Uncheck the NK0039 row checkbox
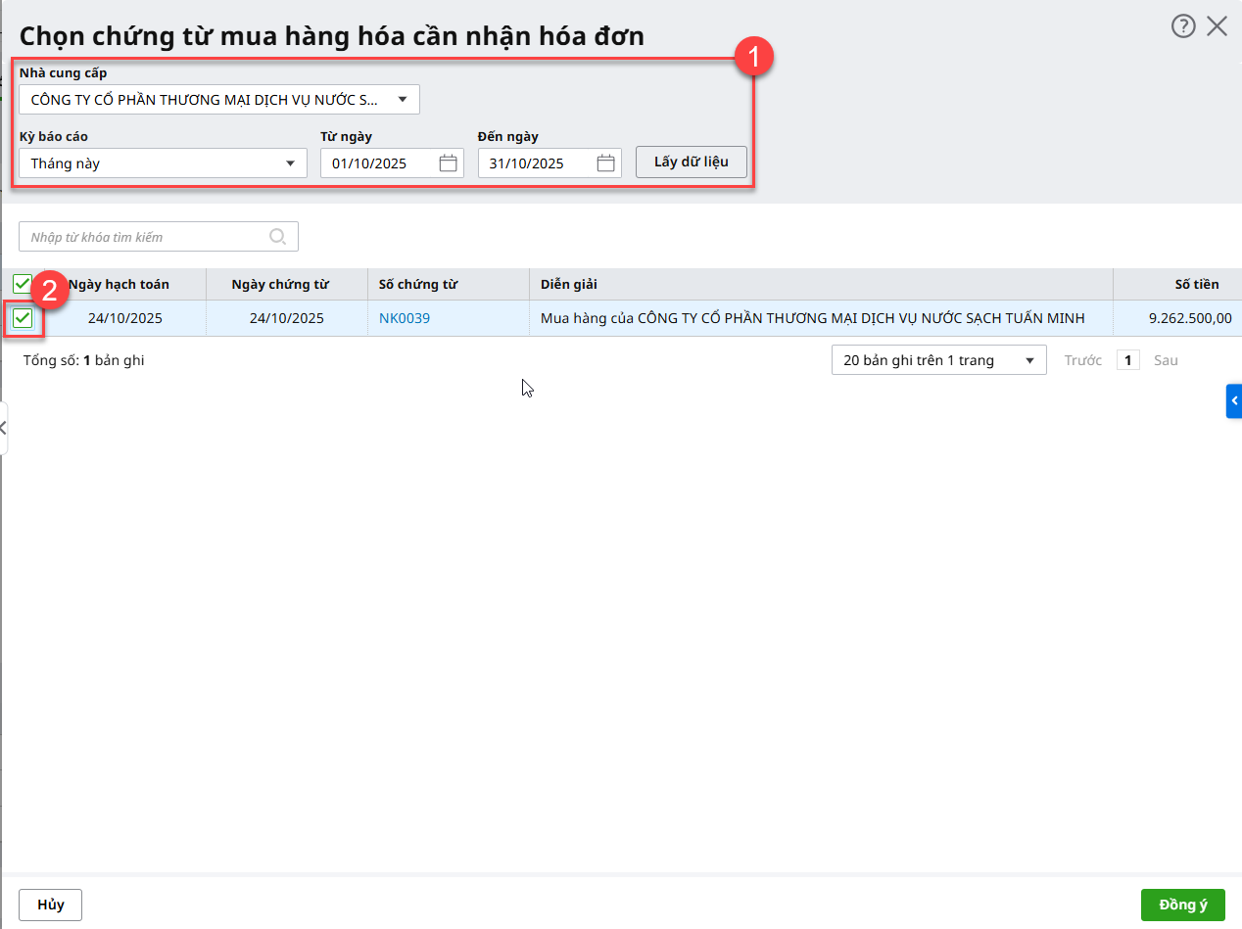The height and width of the screenshot is (929, 1242). (23, 318)
